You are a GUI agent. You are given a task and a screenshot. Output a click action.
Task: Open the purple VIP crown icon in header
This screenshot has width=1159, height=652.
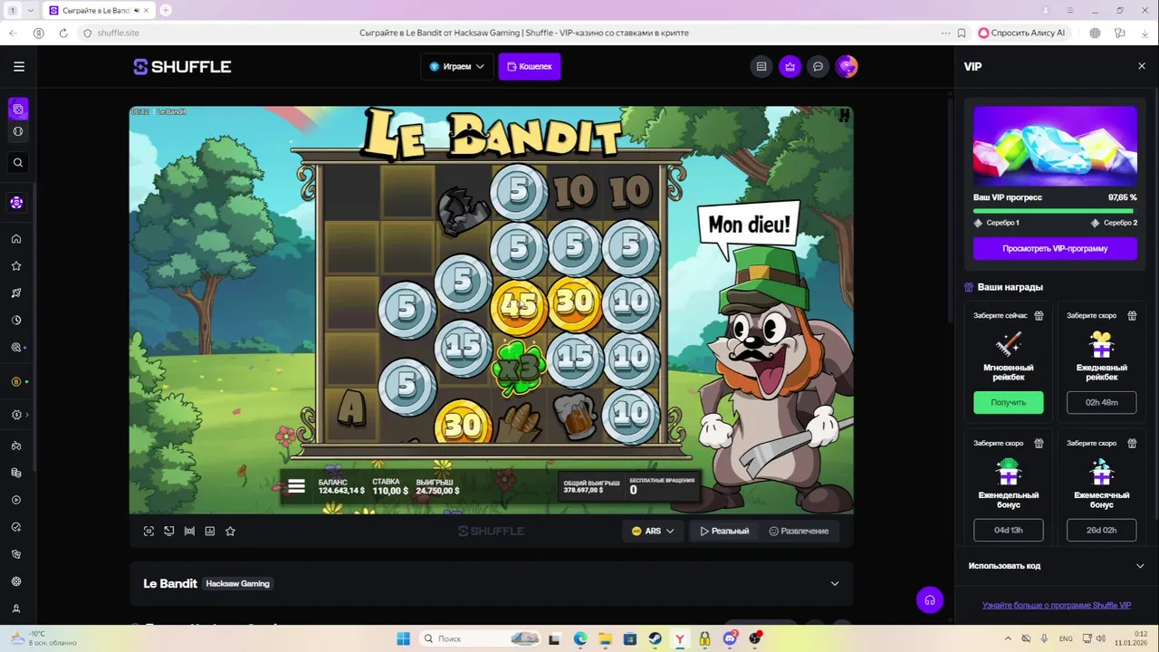(x=790, y=66)
